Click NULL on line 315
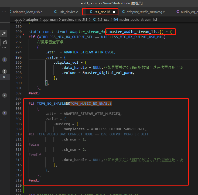The image size is (198, 195). pos(97,160)
